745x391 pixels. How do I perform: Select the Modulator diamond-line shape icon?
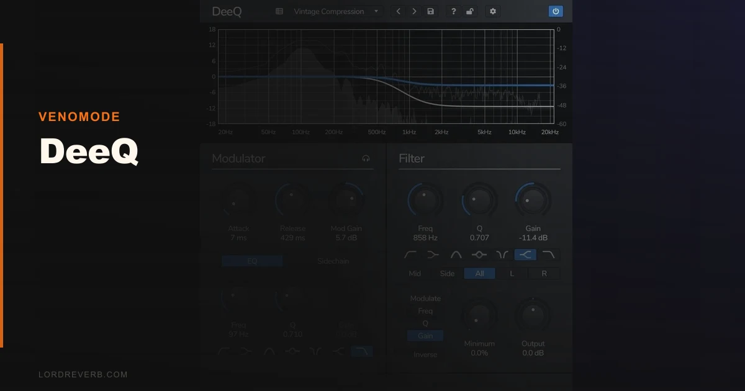tap(292, 352)
